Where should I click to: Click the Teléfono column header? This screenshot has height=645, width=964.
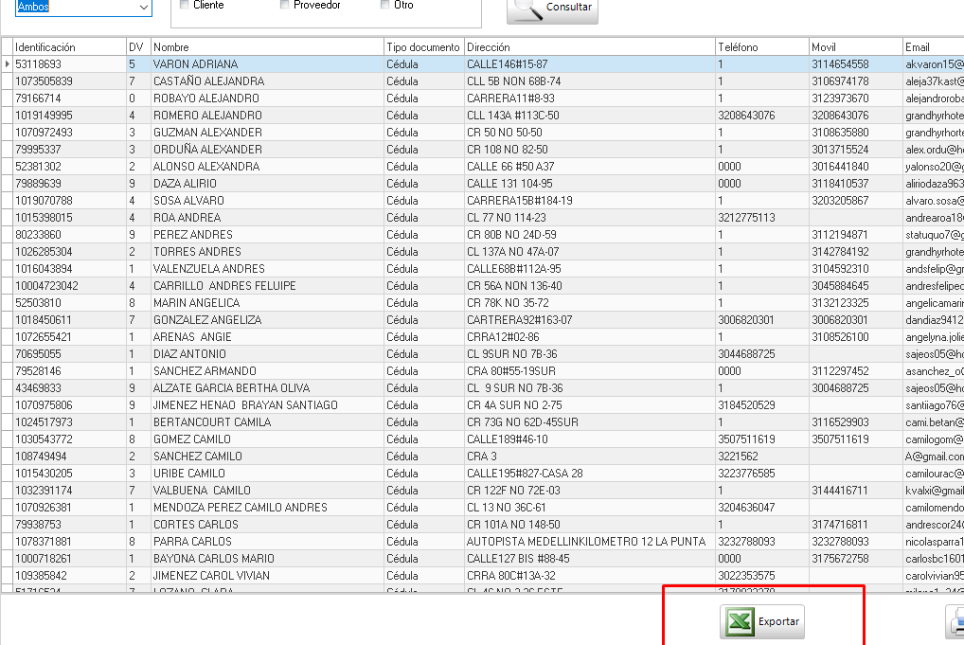(x=761, y=47)
